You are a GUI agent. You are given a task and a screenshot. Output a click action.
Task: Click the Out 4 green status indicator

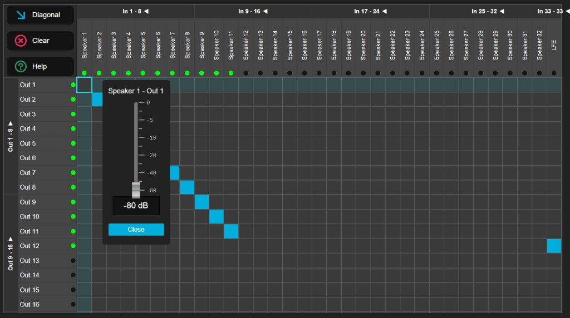point(73,128)
